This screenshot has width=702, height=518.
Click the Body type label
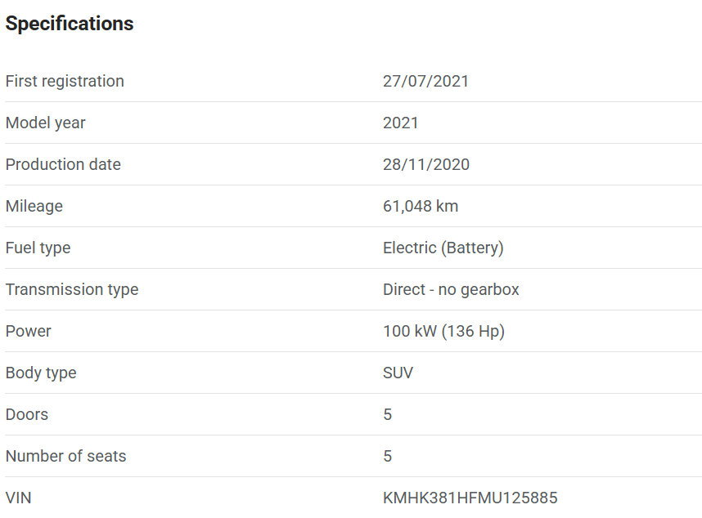41,373
